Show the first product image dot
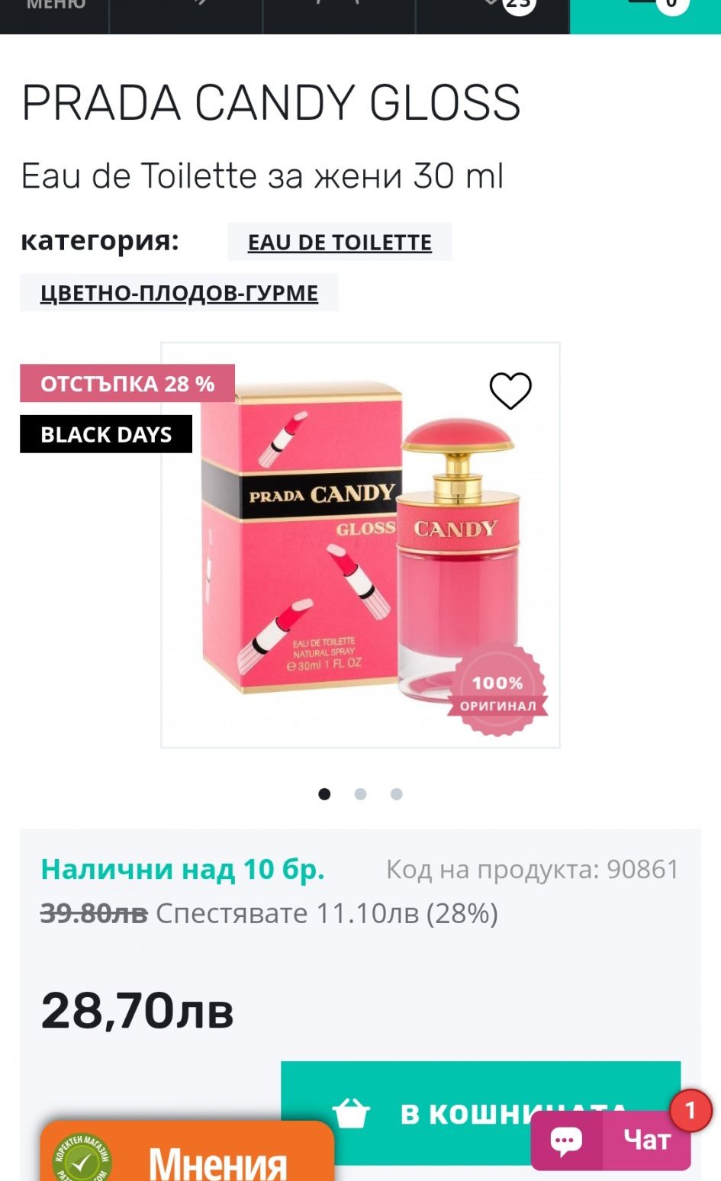 (324, 794)
